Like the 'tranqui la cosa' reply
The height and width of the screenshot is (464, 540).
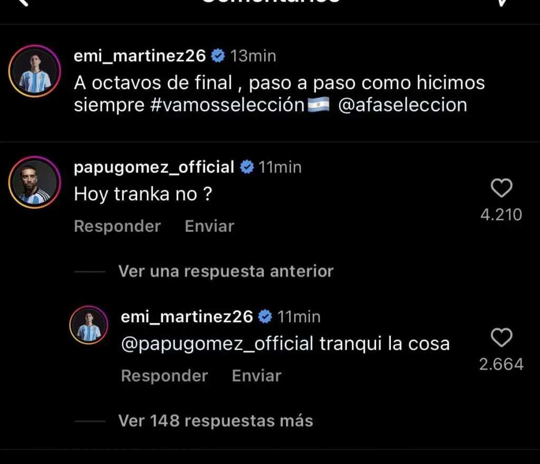tap(501, 338)
